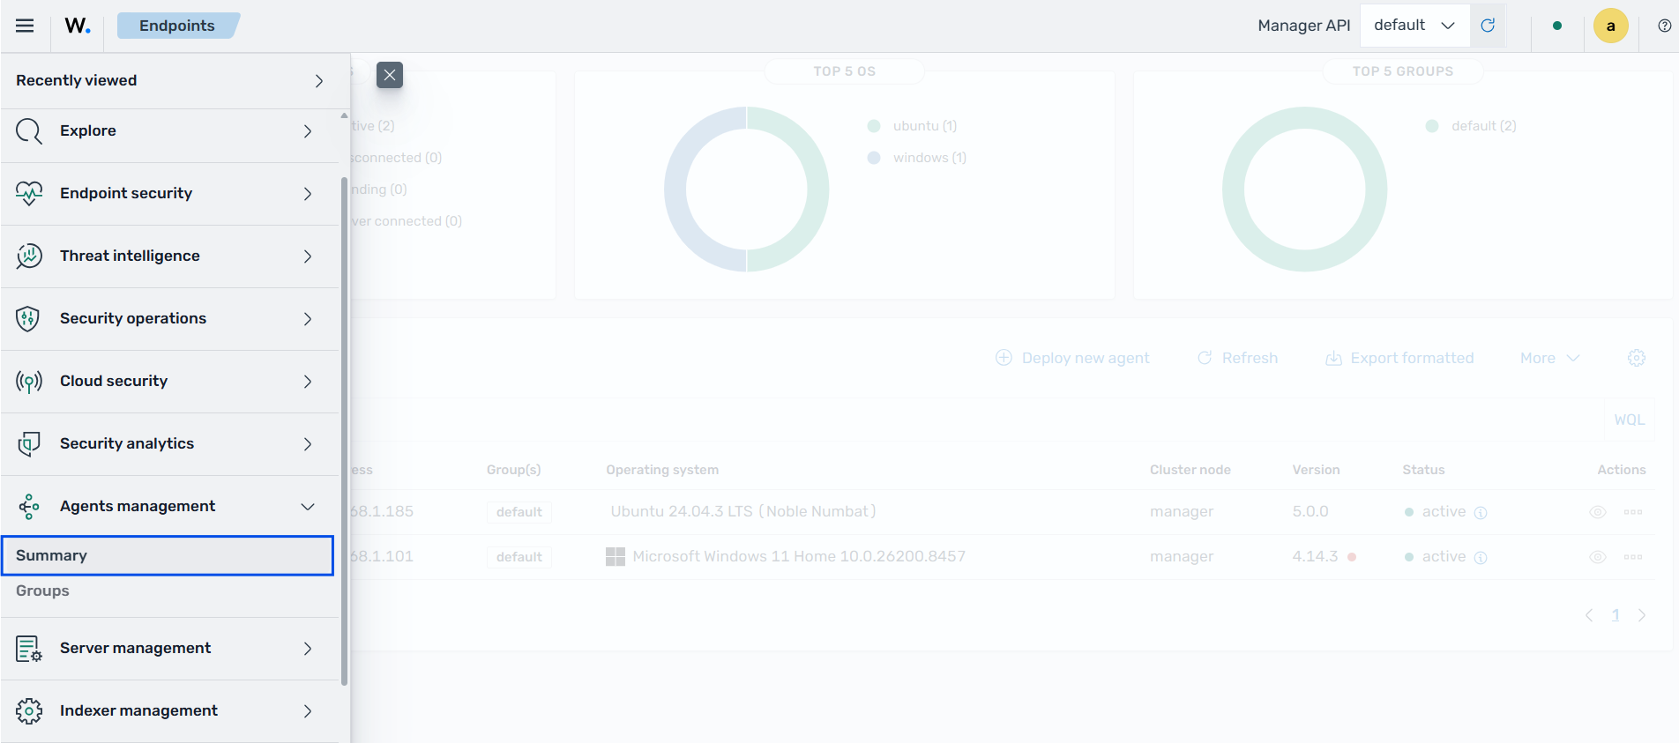Screen dimensions: 1679x743
Task: Click the Cloud security broadcast icon
Action: coord(29,382)
